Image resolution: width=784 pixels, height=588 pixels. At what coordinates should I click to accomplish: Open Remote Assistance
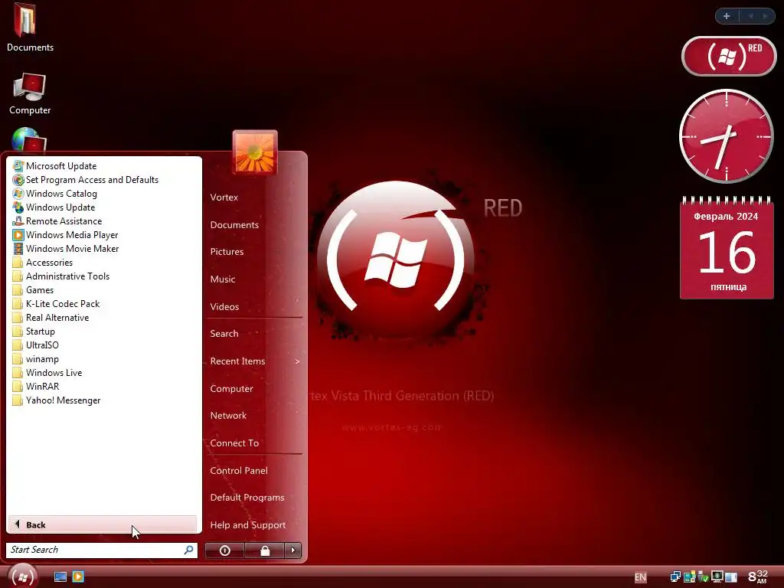click(57, 221)
